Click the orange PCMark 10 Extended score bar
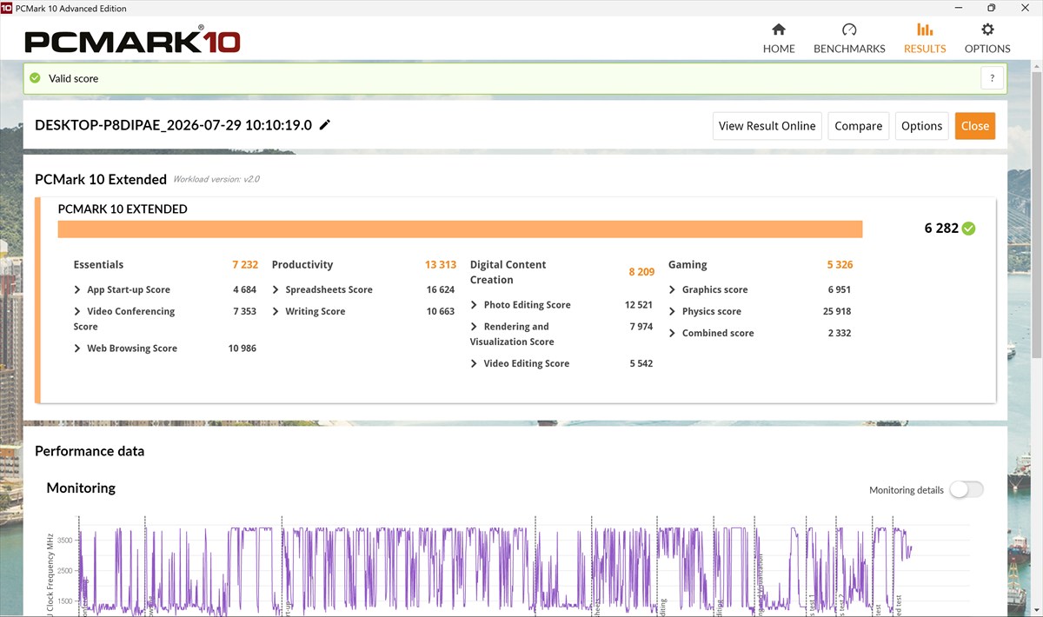 click(460, 229)
